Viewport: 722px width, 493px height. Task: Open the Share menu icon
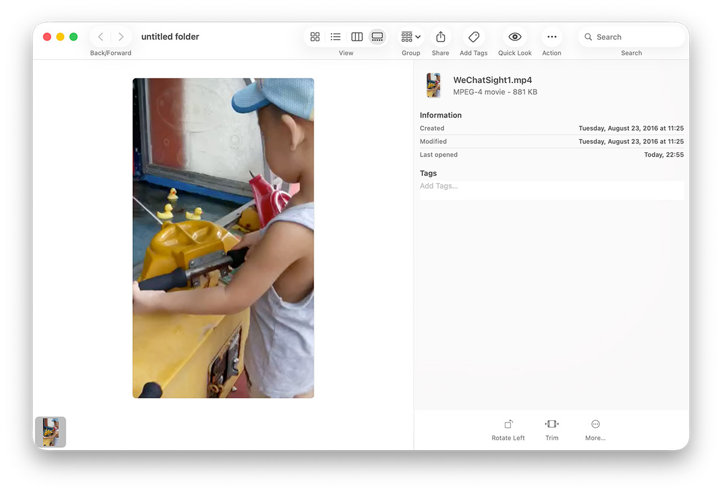click(440, 37)
